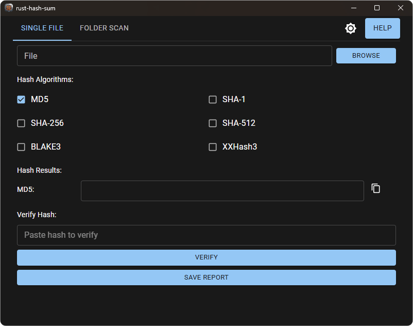Open Help
Viewport: 413px width, 326px height.
pos(382,28)
